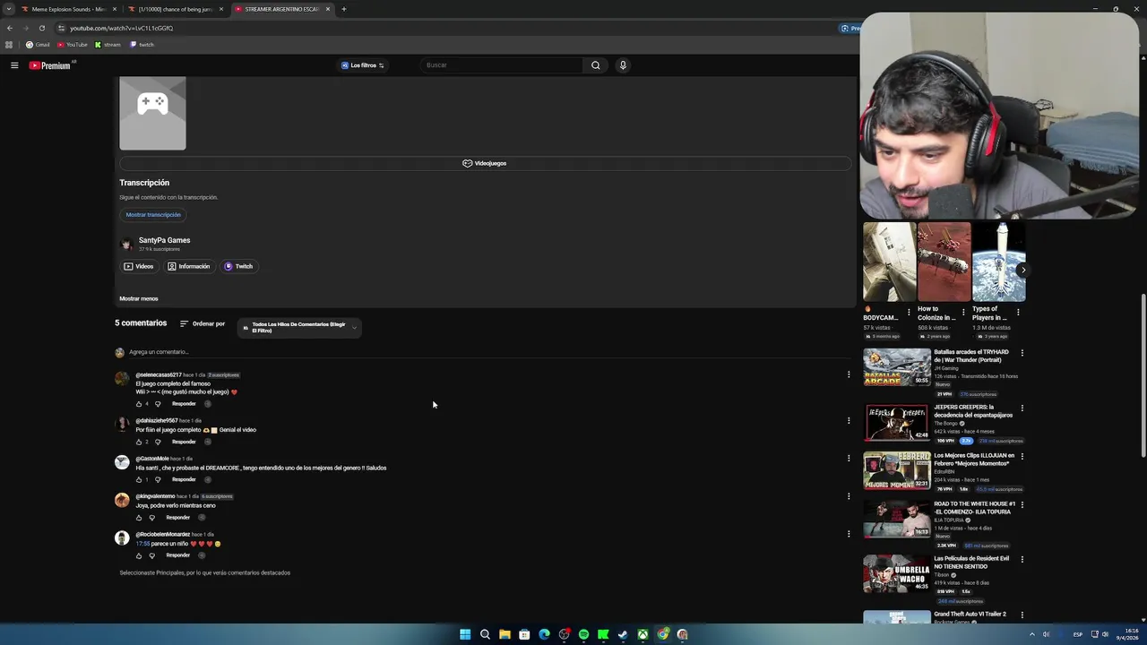Open SantyPa Games Videos button
Image resolution: width=1147 pixels, height=645 pixels.
click(x=139, y=266)
